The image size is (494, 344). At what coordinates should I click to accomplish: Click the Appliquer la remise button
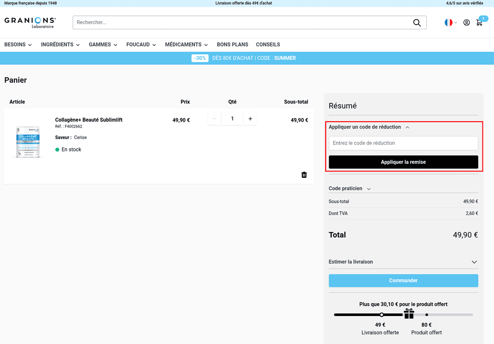[403, 162]
